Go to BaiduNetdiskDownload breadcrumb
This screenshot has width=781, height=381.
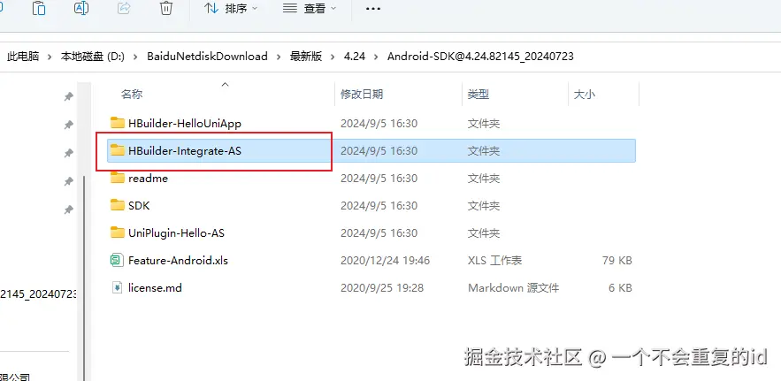pyautogui.click(x=207, y=57)
